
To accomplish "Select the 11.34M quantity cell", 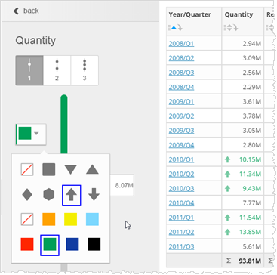I will [x=242, y=174].
